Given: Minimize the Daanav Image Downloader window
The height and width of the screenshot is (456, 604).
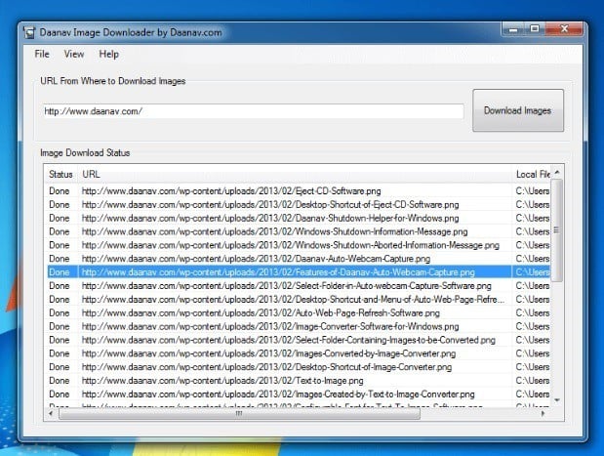Looking at the screenshot, I should [513, 29].
